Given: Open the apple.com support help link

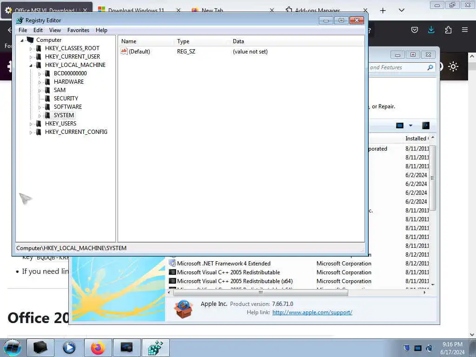Looking at the screenshot, I should click(x=312, y=312).
